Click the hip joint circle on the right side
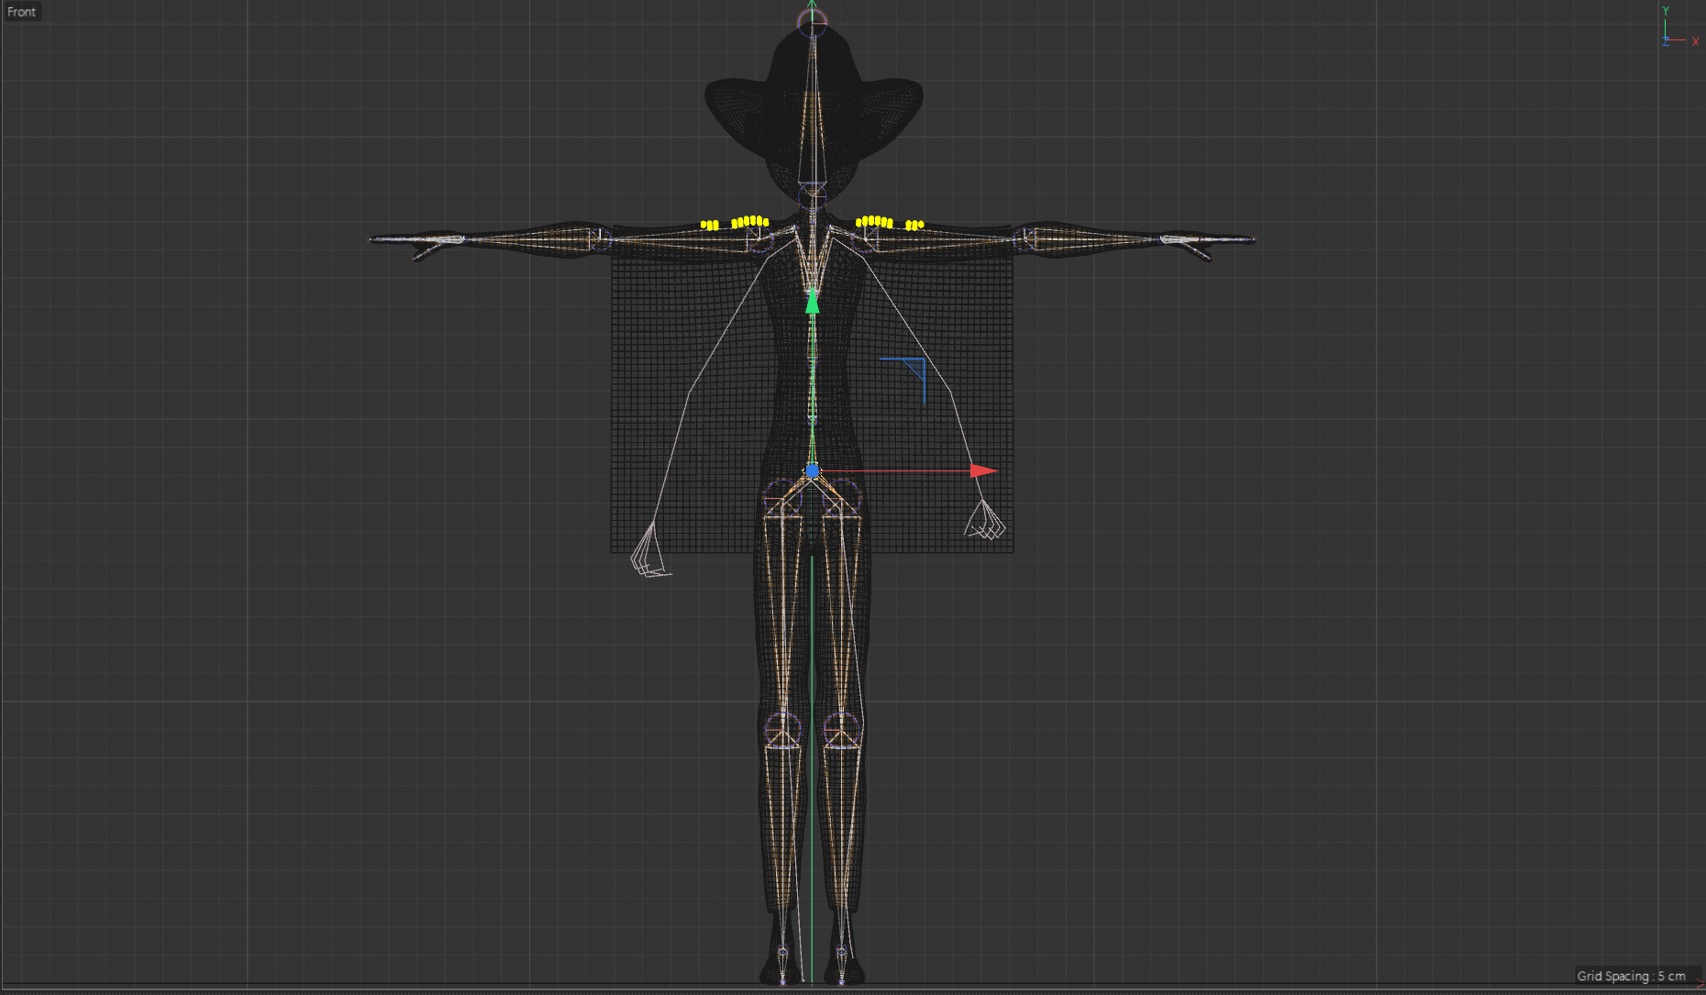The image size is (1706, 995). coord(844,498)
